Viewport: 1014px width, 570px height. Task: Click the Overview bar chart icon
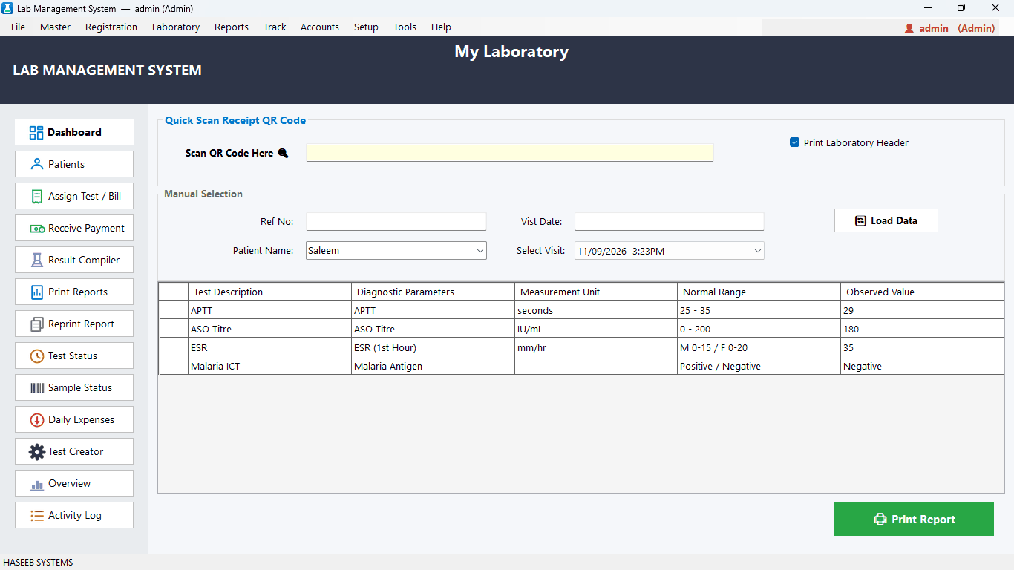pos(37,485)
